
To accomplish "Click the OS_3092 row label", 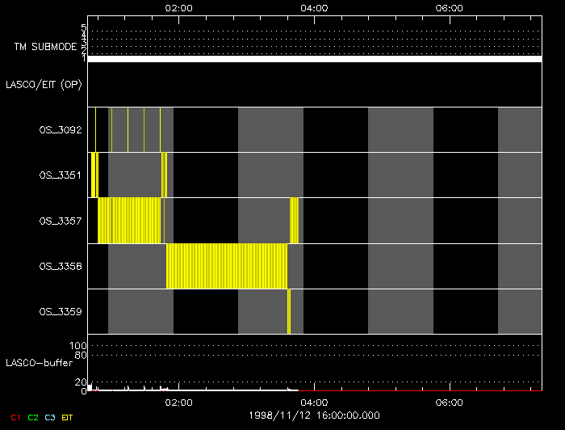I will [61, 129].
